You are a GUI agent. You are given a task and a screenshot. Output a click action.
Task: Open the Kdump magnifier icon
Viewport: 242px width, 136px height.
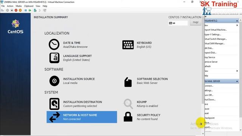click(x=128, y=104)
